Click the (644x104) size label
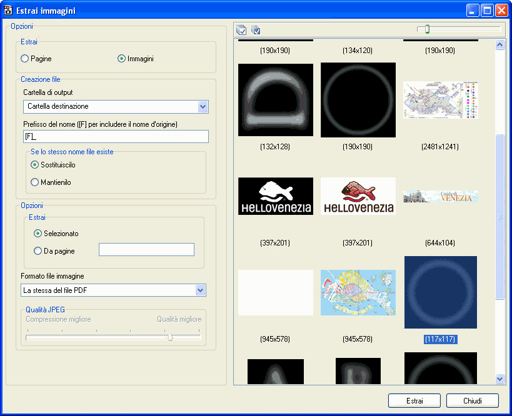Image resolution: width=512 pixels, height=416 pixels. pos(440,243)
